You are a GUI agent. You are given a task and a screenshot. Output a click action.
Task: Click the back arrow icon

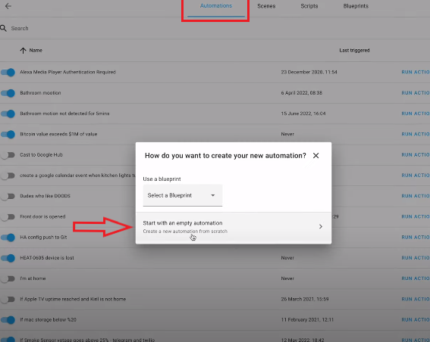(x=8, y=6)
